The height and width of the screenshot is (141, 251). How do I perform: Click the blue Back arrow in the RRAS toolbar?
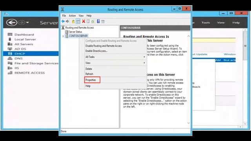(63, 21)
